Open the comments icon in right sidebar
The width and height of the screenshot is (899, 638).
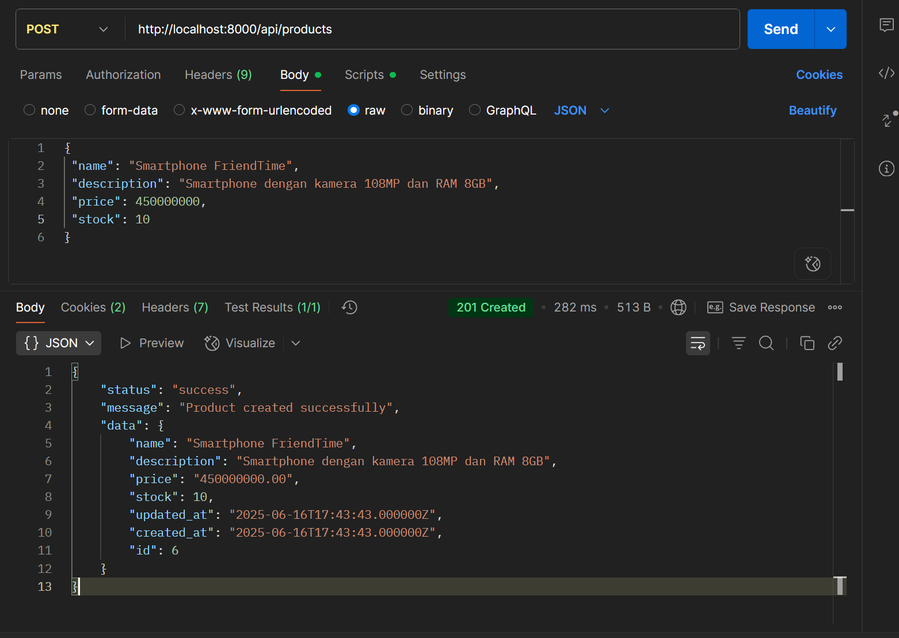[886, 25]
